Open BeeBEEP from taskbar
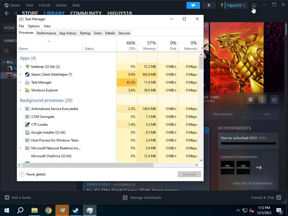Screen dimensions: 288x216 pos(62,210)
